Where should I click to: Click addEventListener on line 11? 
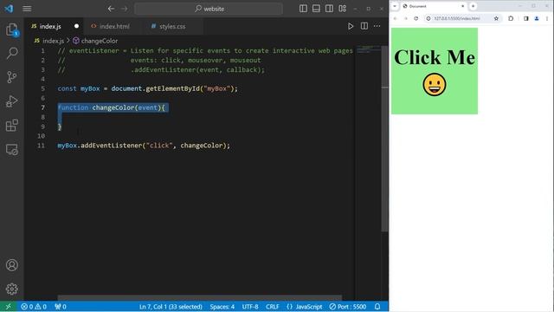pyautogui.click(x=112, y=146)
